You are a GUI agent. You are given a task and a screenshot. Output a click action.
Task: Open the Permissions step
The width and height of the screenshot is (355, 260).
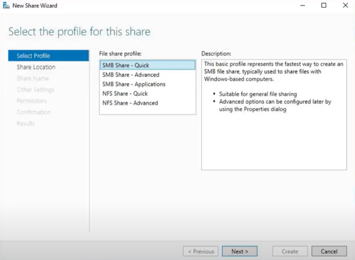click(32, 101)
